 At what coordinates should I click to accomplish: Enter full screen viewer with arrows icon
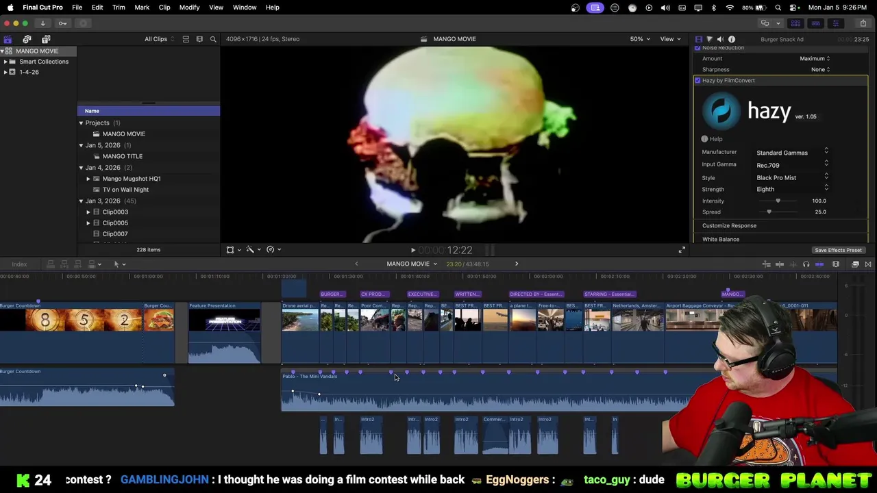(681, 250)
